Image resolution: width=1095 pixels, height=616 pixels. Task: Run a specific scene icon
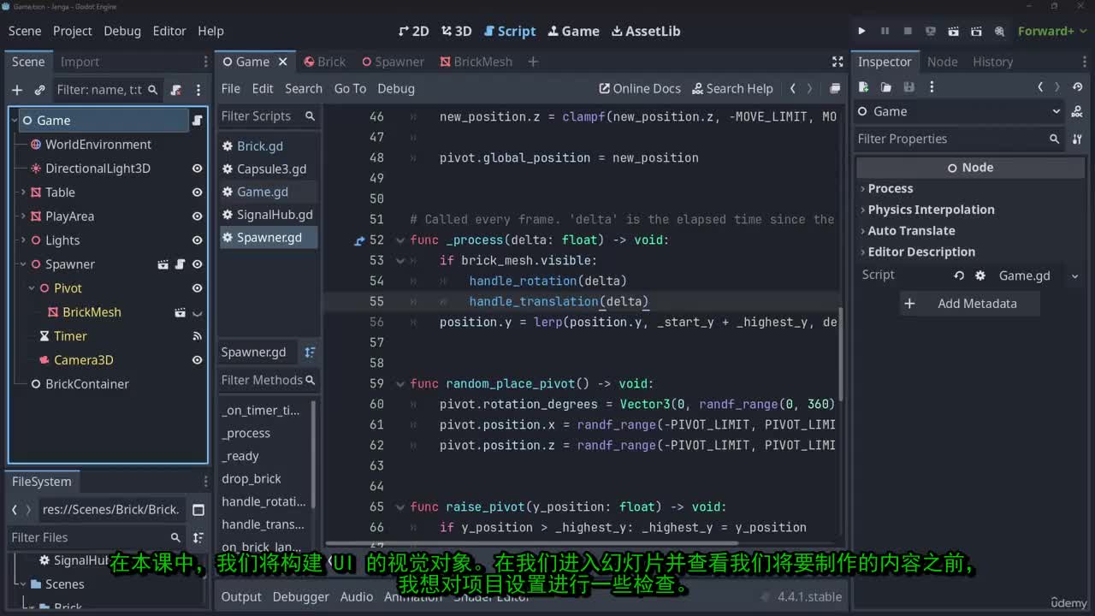point(977,31)
